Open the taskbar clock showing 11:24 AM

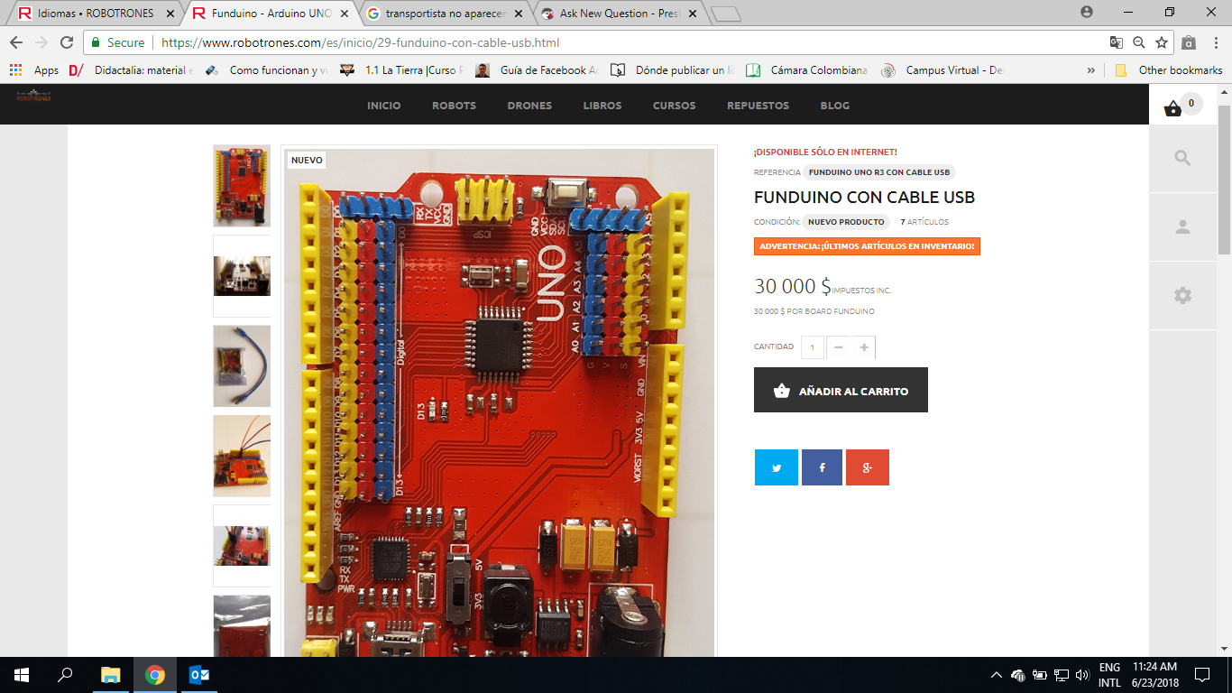coord(1154,675)
